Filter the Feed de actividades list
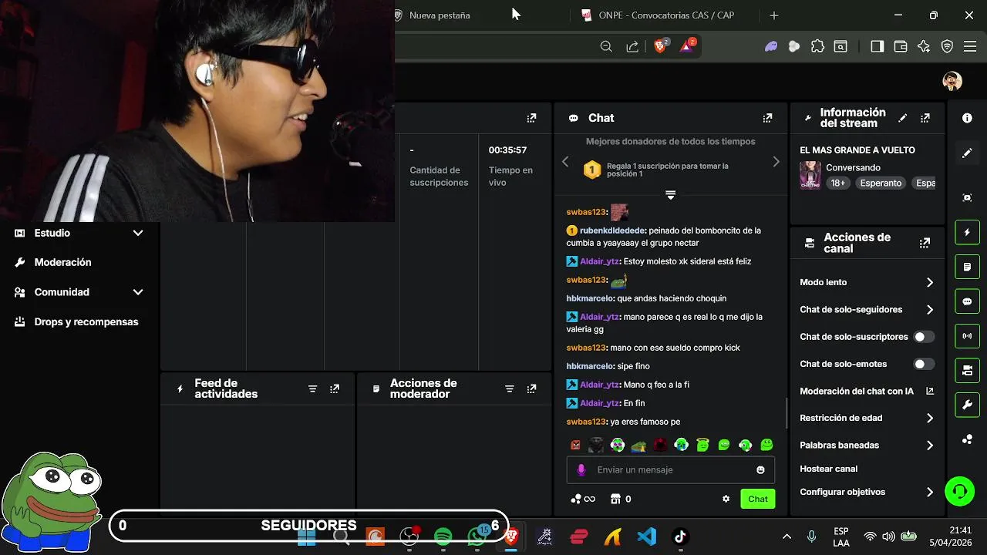Screen dimensions: 987x555 pyautogui.click(x=312, y=388)
